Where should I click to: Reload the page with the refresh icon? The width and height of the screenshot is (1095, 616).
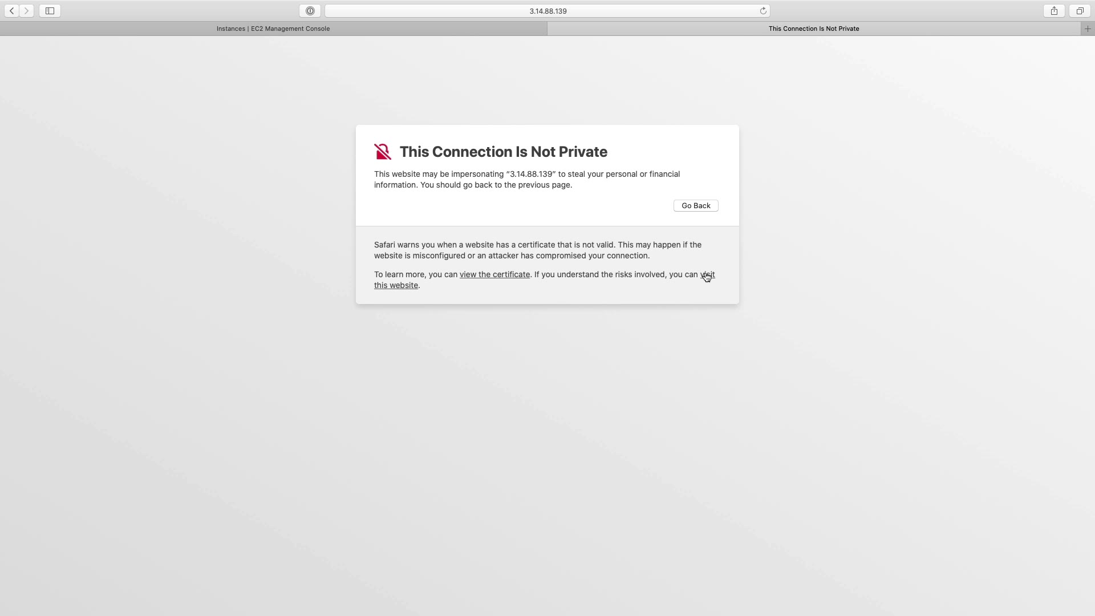pyautogui.click(x=763, y=11)
